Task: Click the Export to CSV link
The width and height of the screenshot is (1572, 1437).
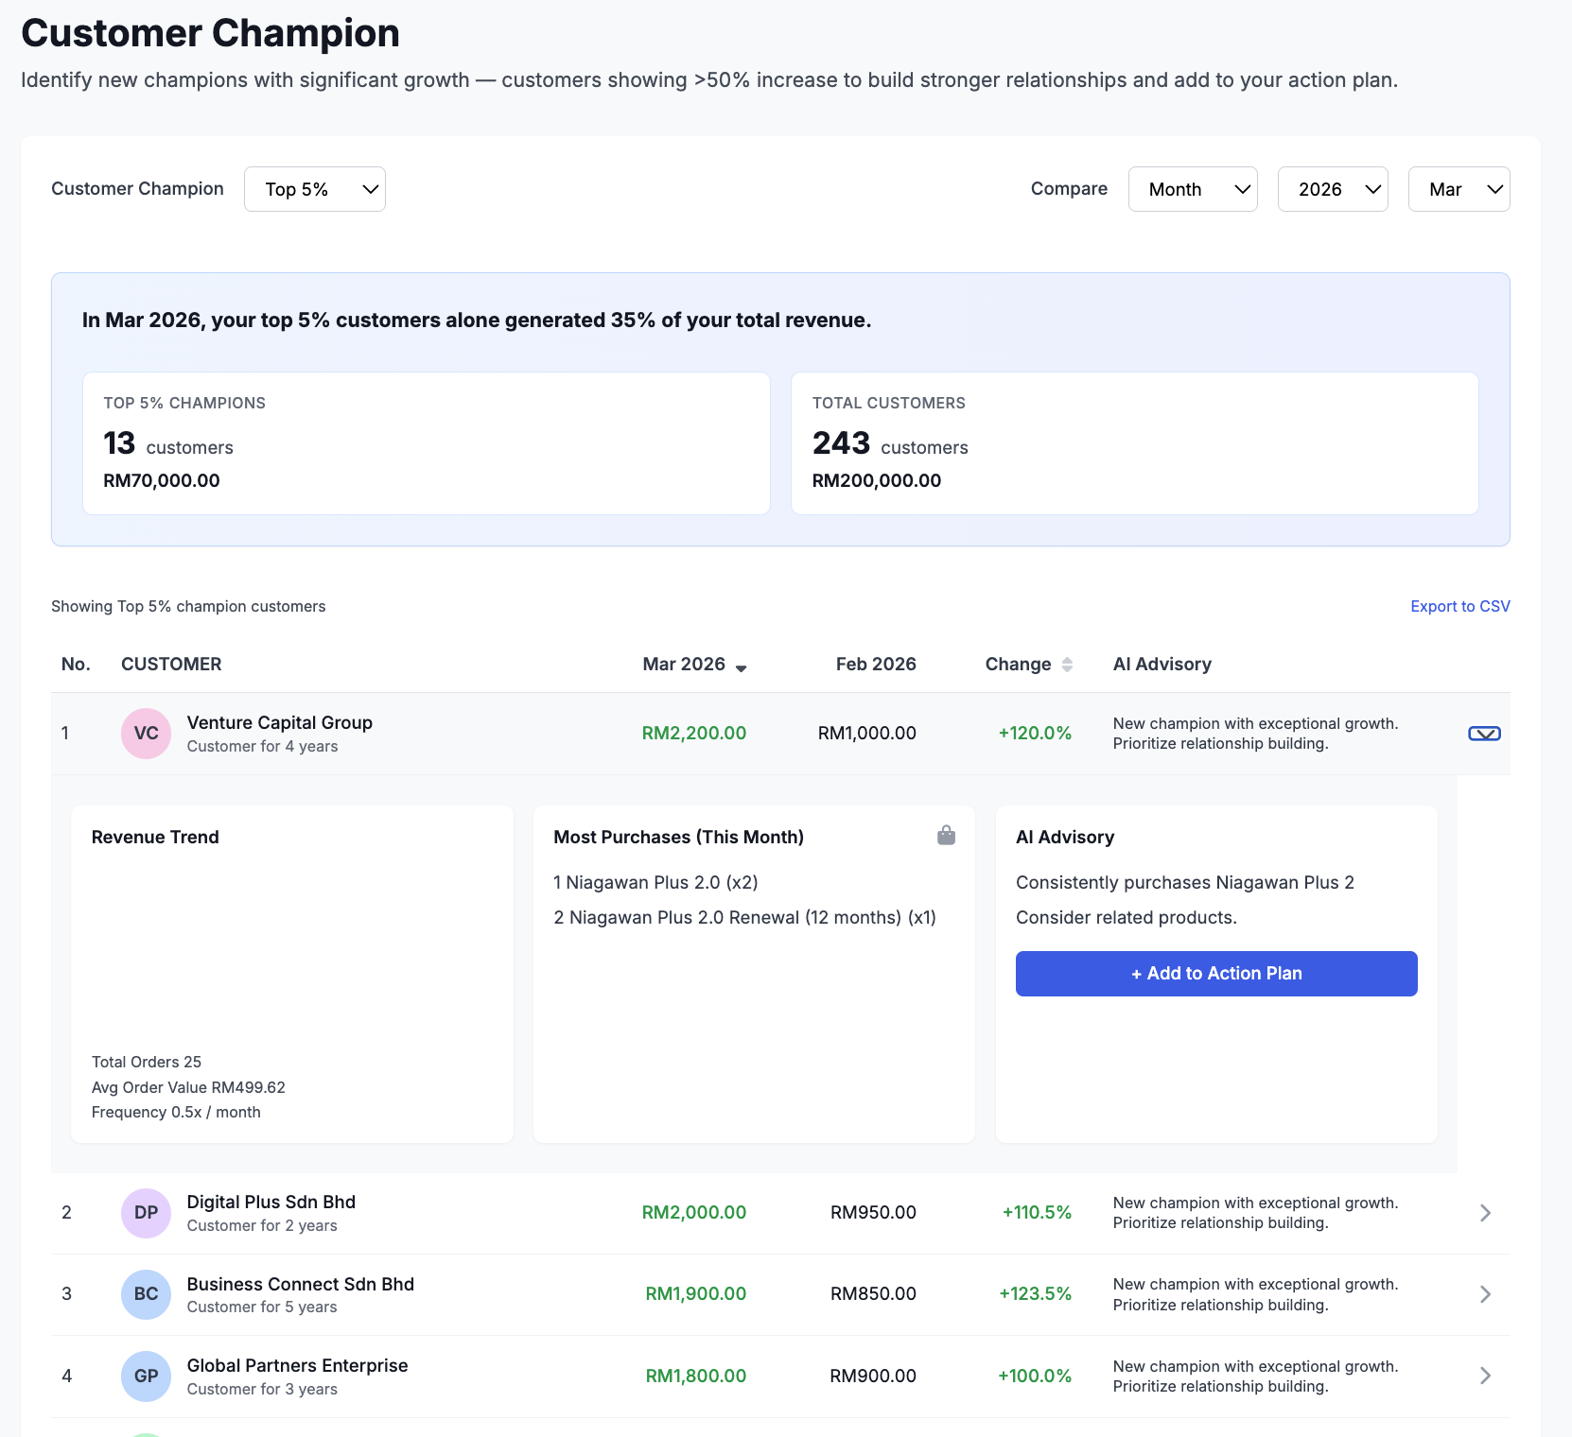Action: tap(1459, 606)
